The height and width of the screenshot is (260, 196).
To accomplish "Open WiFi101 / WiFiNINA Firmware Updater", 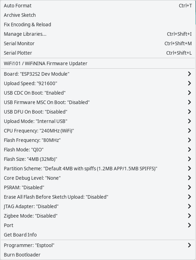I will (x=98, y=63).
